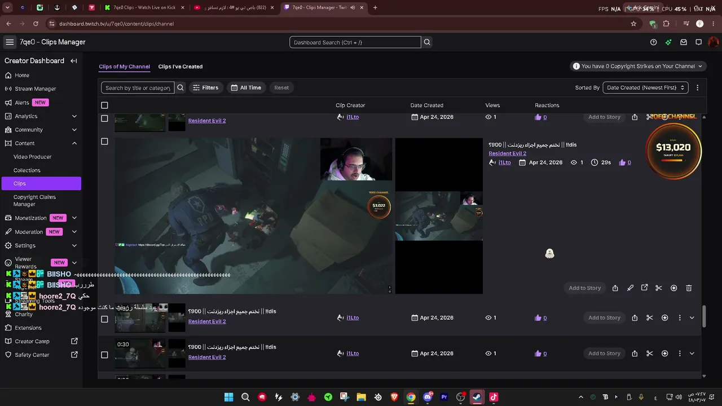Open Safety Center link in sidebar
Image resolution: width=722 pixels, height=406 pixels.
[x=41, y=355]
